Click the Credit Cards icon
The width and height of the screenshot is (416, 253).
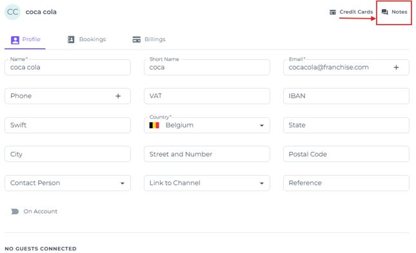tap(332, 12)
